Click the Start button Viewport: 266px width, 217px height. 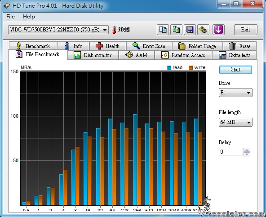[235, 70]
